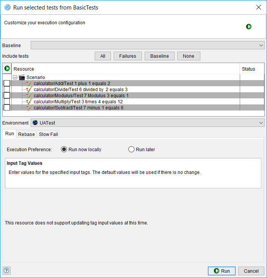Check the box for Divide Test 6 divided by 2
Image resolution: width=267 pixels, height=278 pixels.
pos(7,89)
